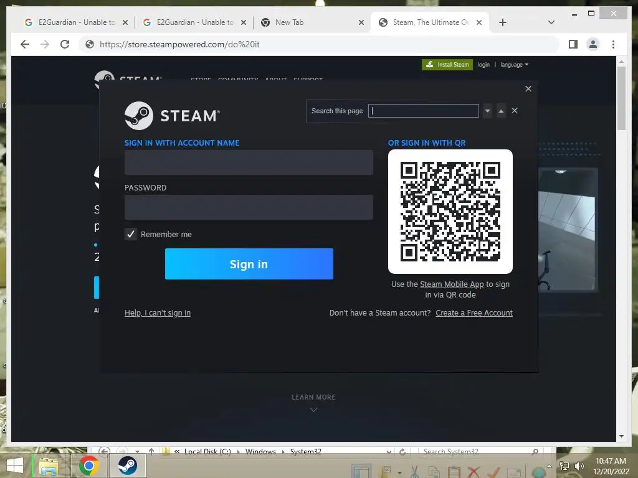638x478 pixels.
Task: Open the browser three-dot menu
Action: point(613,44)
